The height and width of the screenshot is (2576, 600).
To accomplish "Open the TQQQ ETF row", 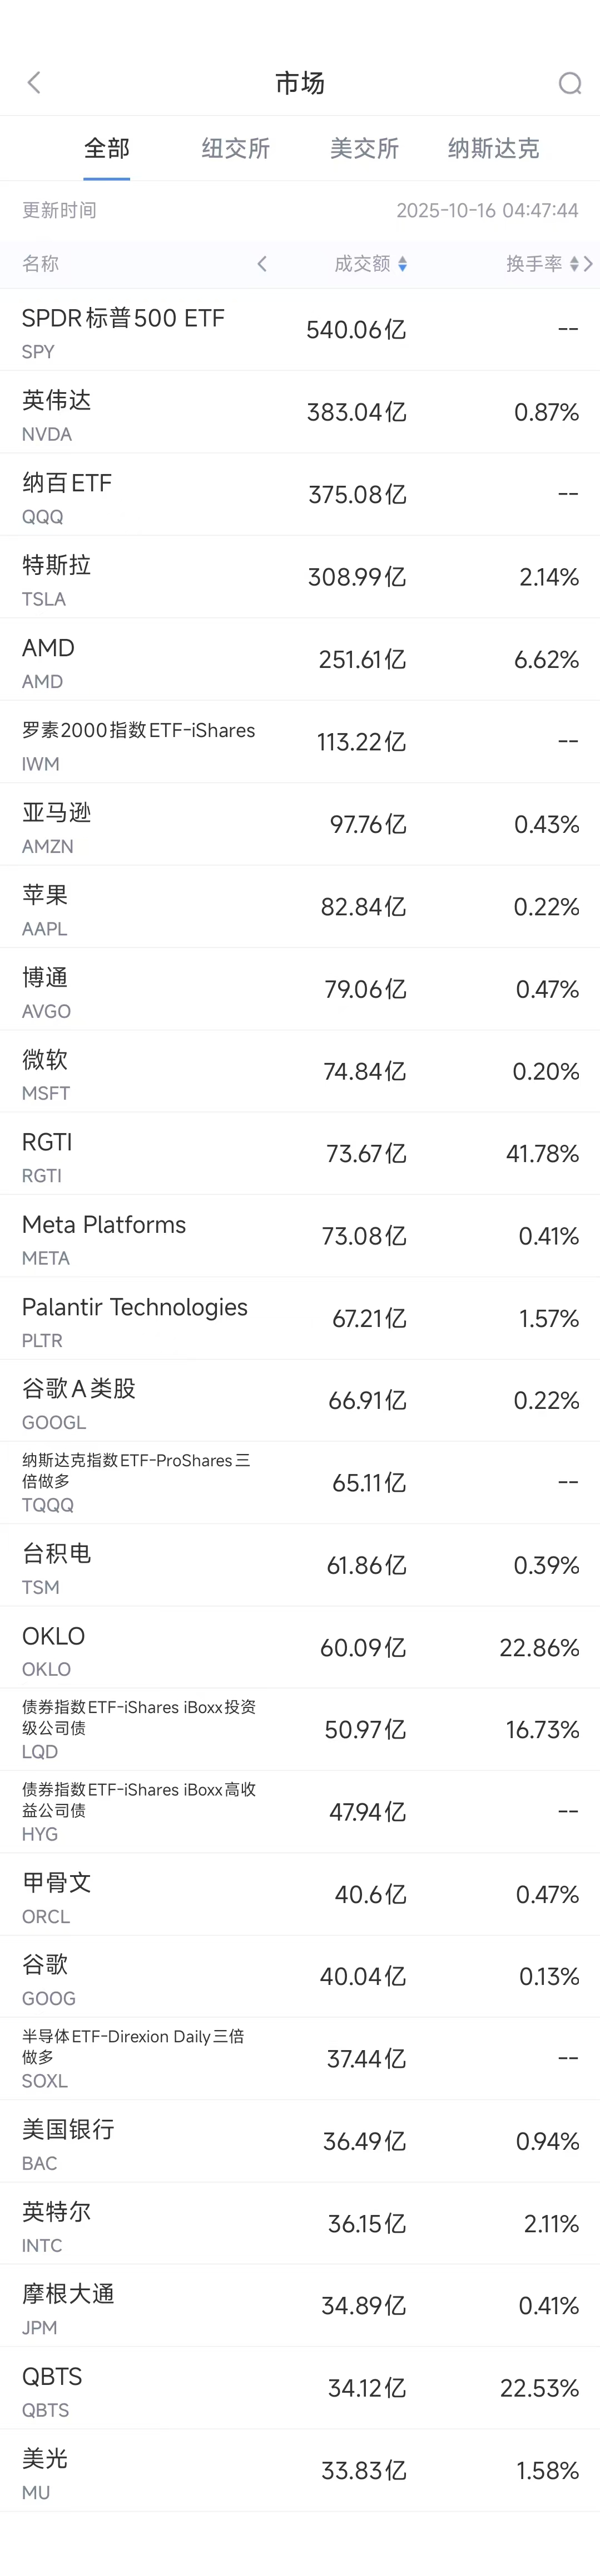I will [x=300, y=1482].
